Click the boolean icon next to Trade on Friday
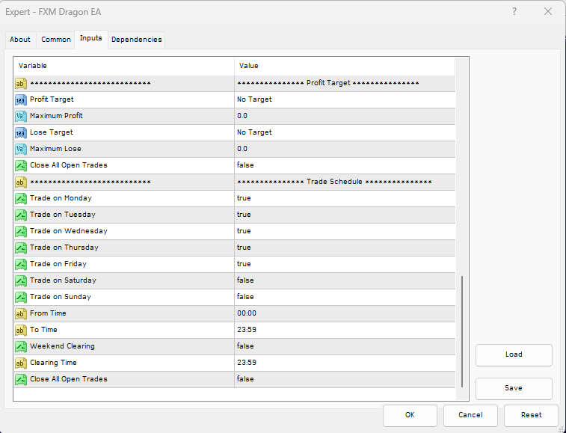 (21, 264)
